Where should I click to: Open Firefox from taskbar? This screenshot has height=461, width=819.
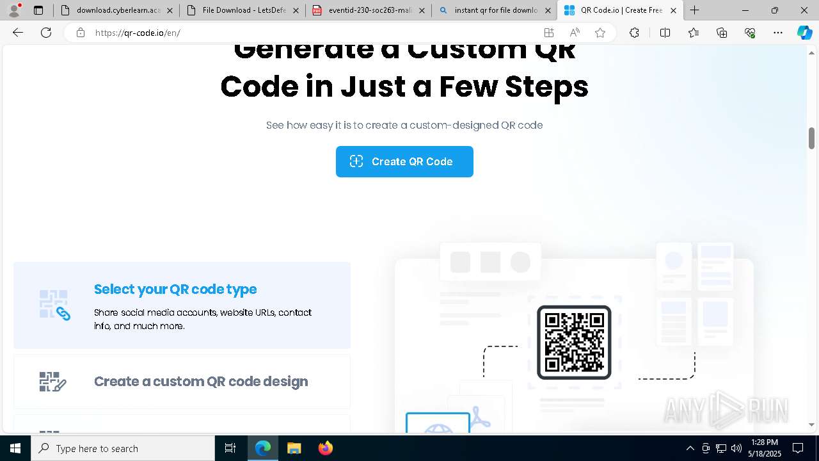325,448
